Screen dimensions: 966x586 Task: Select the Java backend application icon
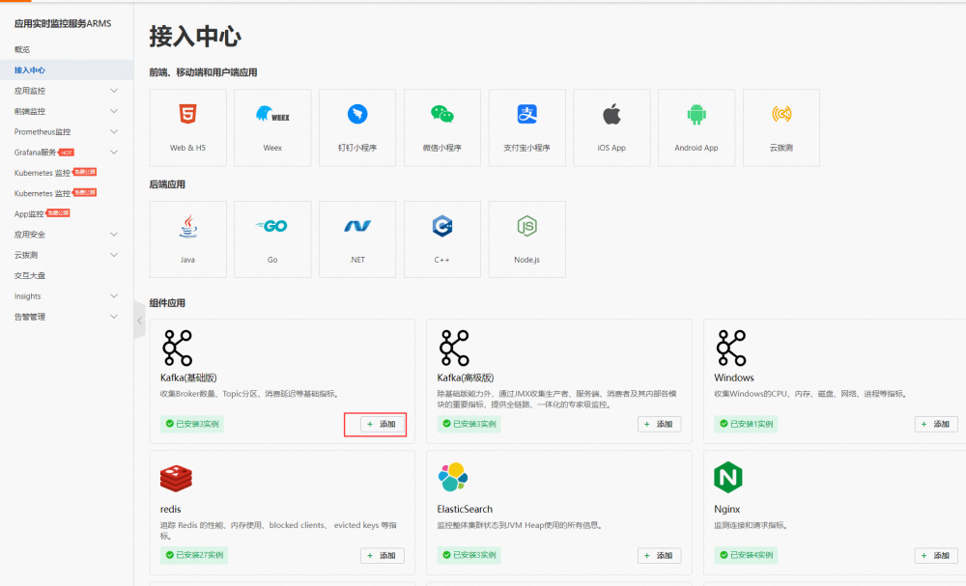coord(187,228)
